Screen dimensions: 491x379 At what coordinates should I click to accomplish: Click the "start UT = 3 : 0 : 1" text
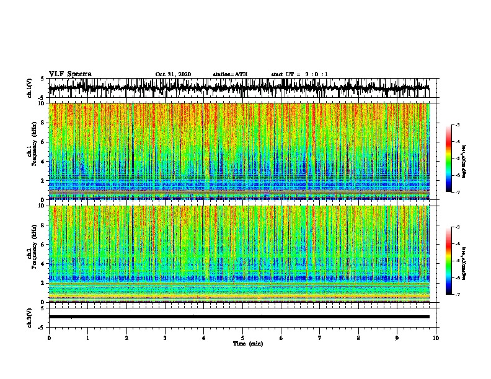[299, 74]
